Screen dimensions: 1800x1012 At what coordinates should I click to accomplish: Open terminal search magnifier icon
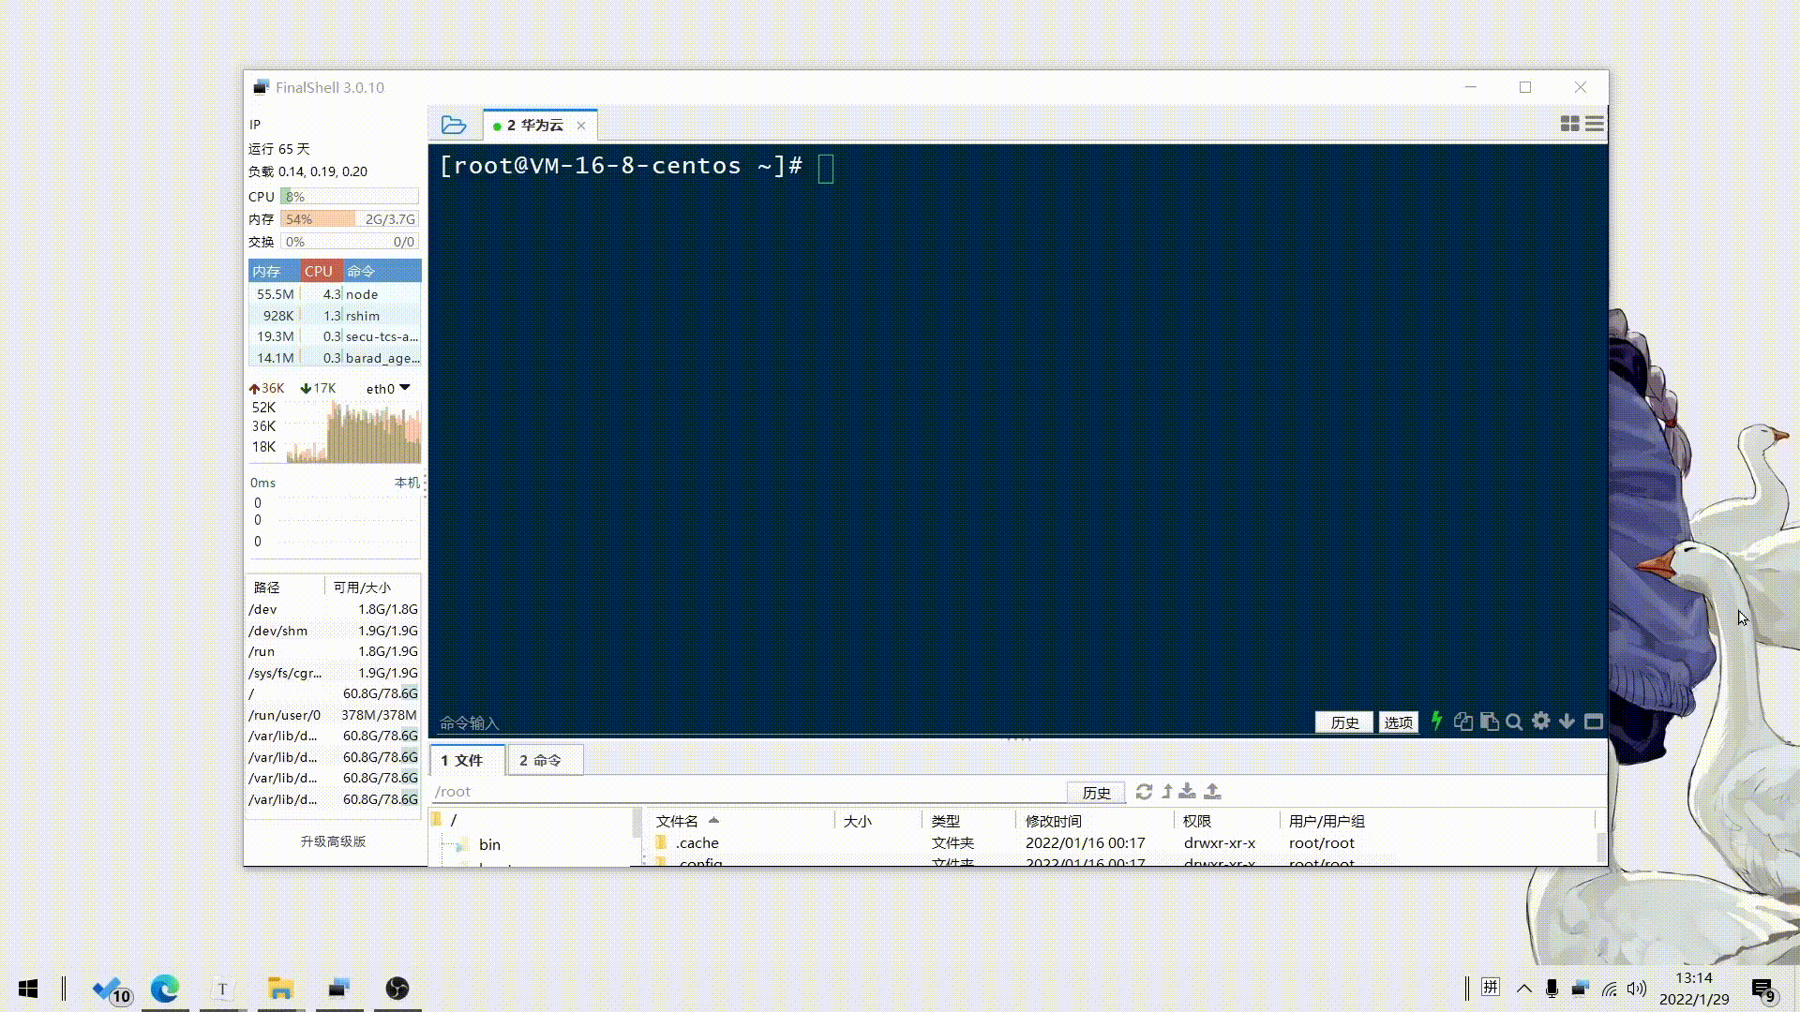point(1514,722)
